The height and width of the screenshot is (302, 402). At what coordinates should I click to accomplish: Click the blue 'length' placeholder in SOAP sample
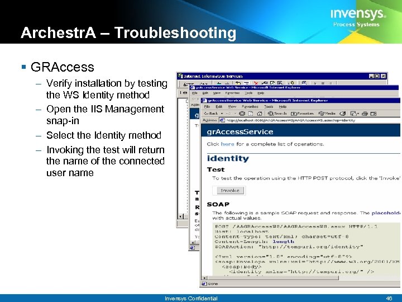click(x=283, y=242)
